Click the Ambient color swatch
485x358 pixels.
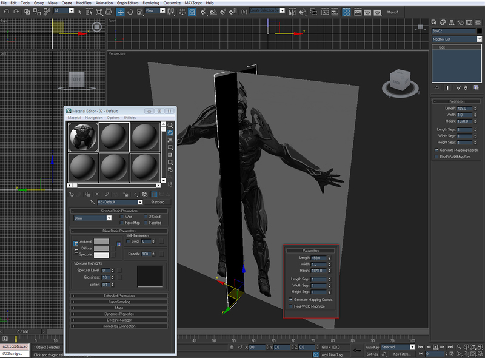point(101,241)
